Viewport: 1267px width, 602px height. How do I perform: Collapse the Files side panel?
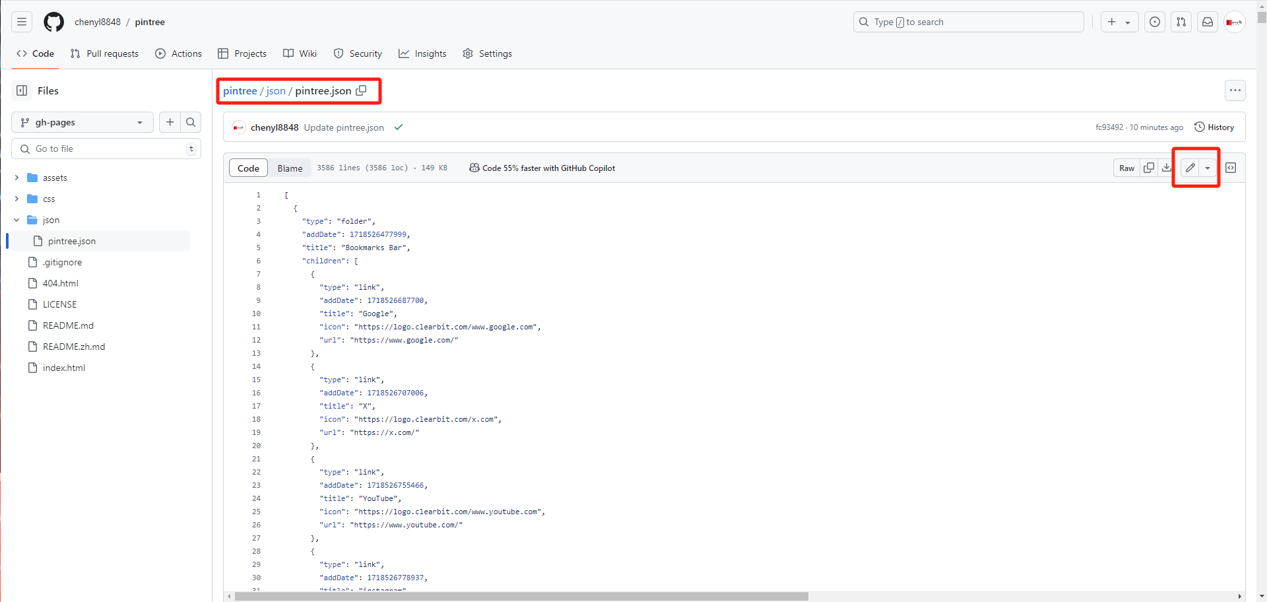[22, 91]
